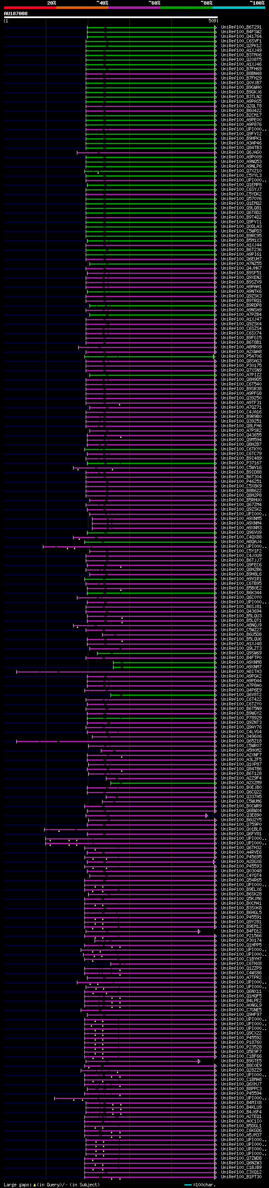The width and height of the screenshot is (269, 1188).
Task: Select the UniRef100_C6KGD6 label
Action: (x=241, y=1131)
